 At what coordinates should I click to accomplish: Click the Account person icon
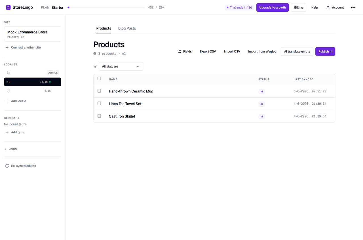(x=328, y=7)
